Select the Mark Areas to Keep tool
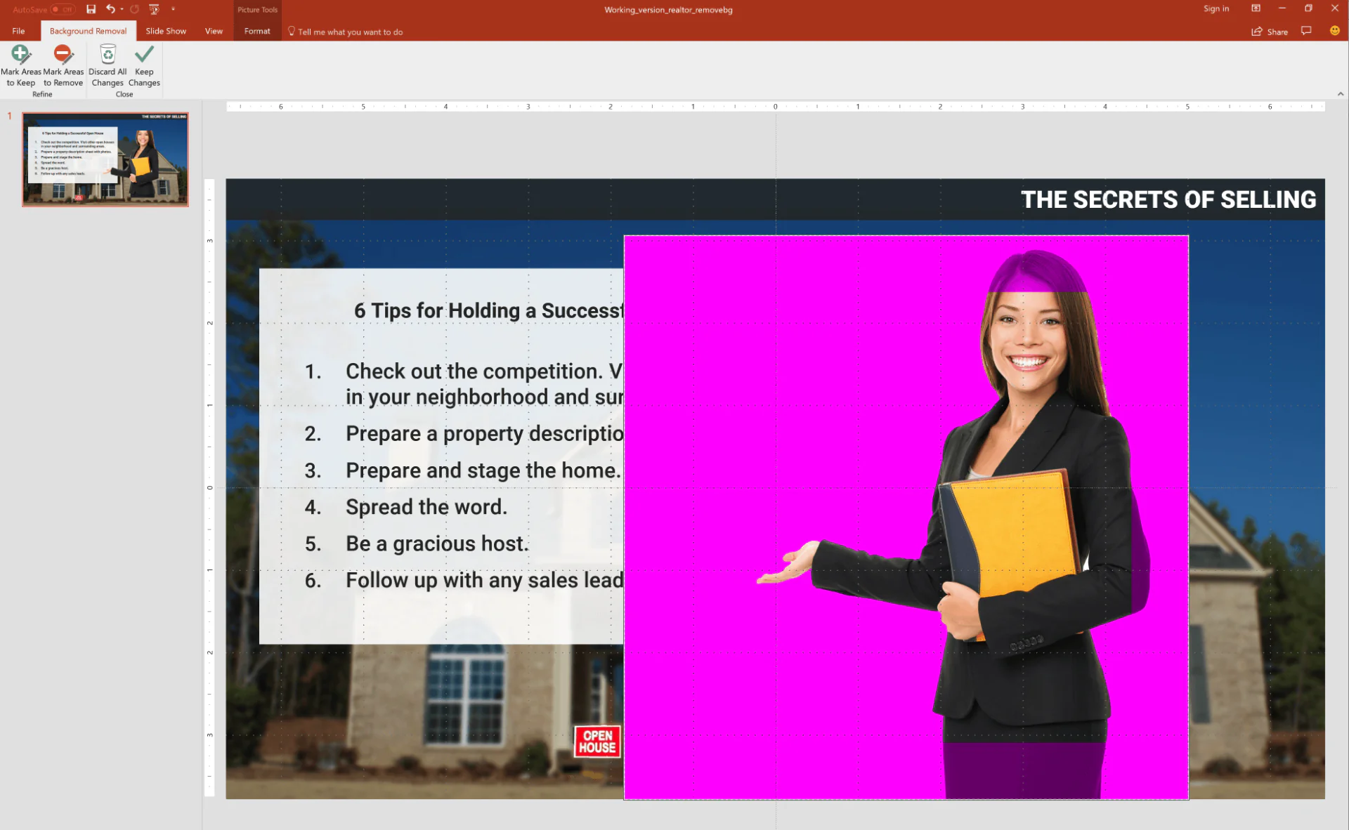 click(x=21, y=65)
